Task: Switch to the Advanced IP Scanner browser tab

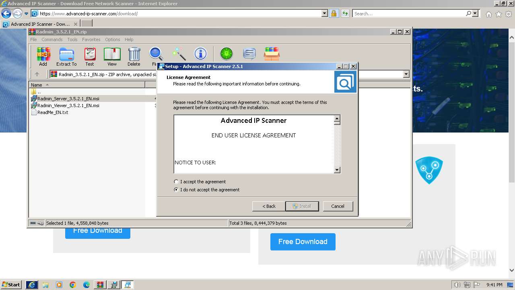Action: coord(40,24)
